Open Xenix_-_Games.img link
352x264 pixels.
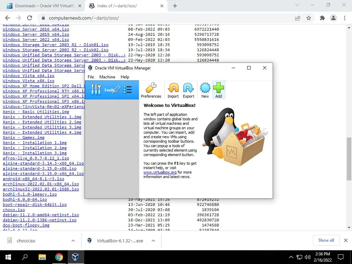tap(24, 137)
